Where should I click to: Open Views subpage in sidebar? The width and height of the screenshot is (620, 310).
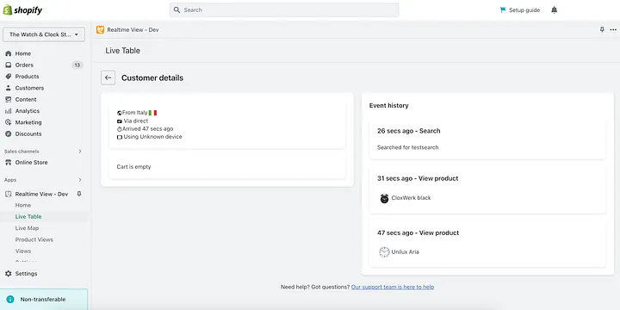(x=23, y=251)
